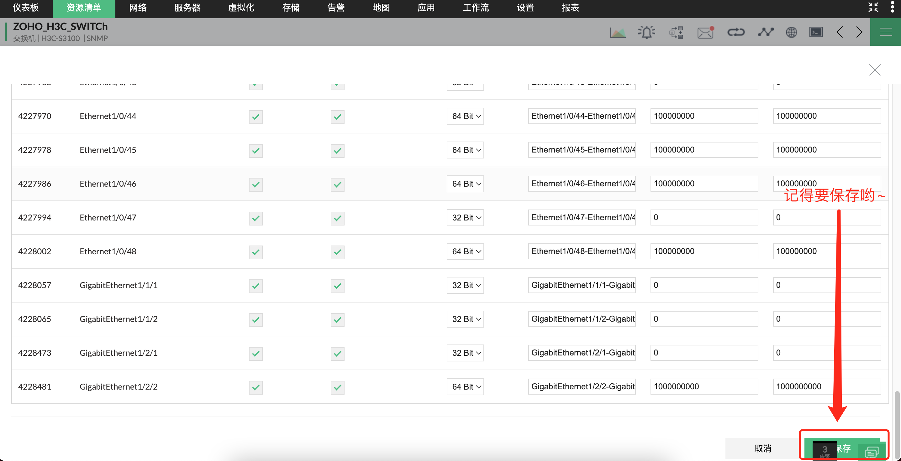The width and height of the screenshot is (901, 461).
Task: Toggle first checkbox for GigabitEthernet1/1/1
Action: coord(256,286)
